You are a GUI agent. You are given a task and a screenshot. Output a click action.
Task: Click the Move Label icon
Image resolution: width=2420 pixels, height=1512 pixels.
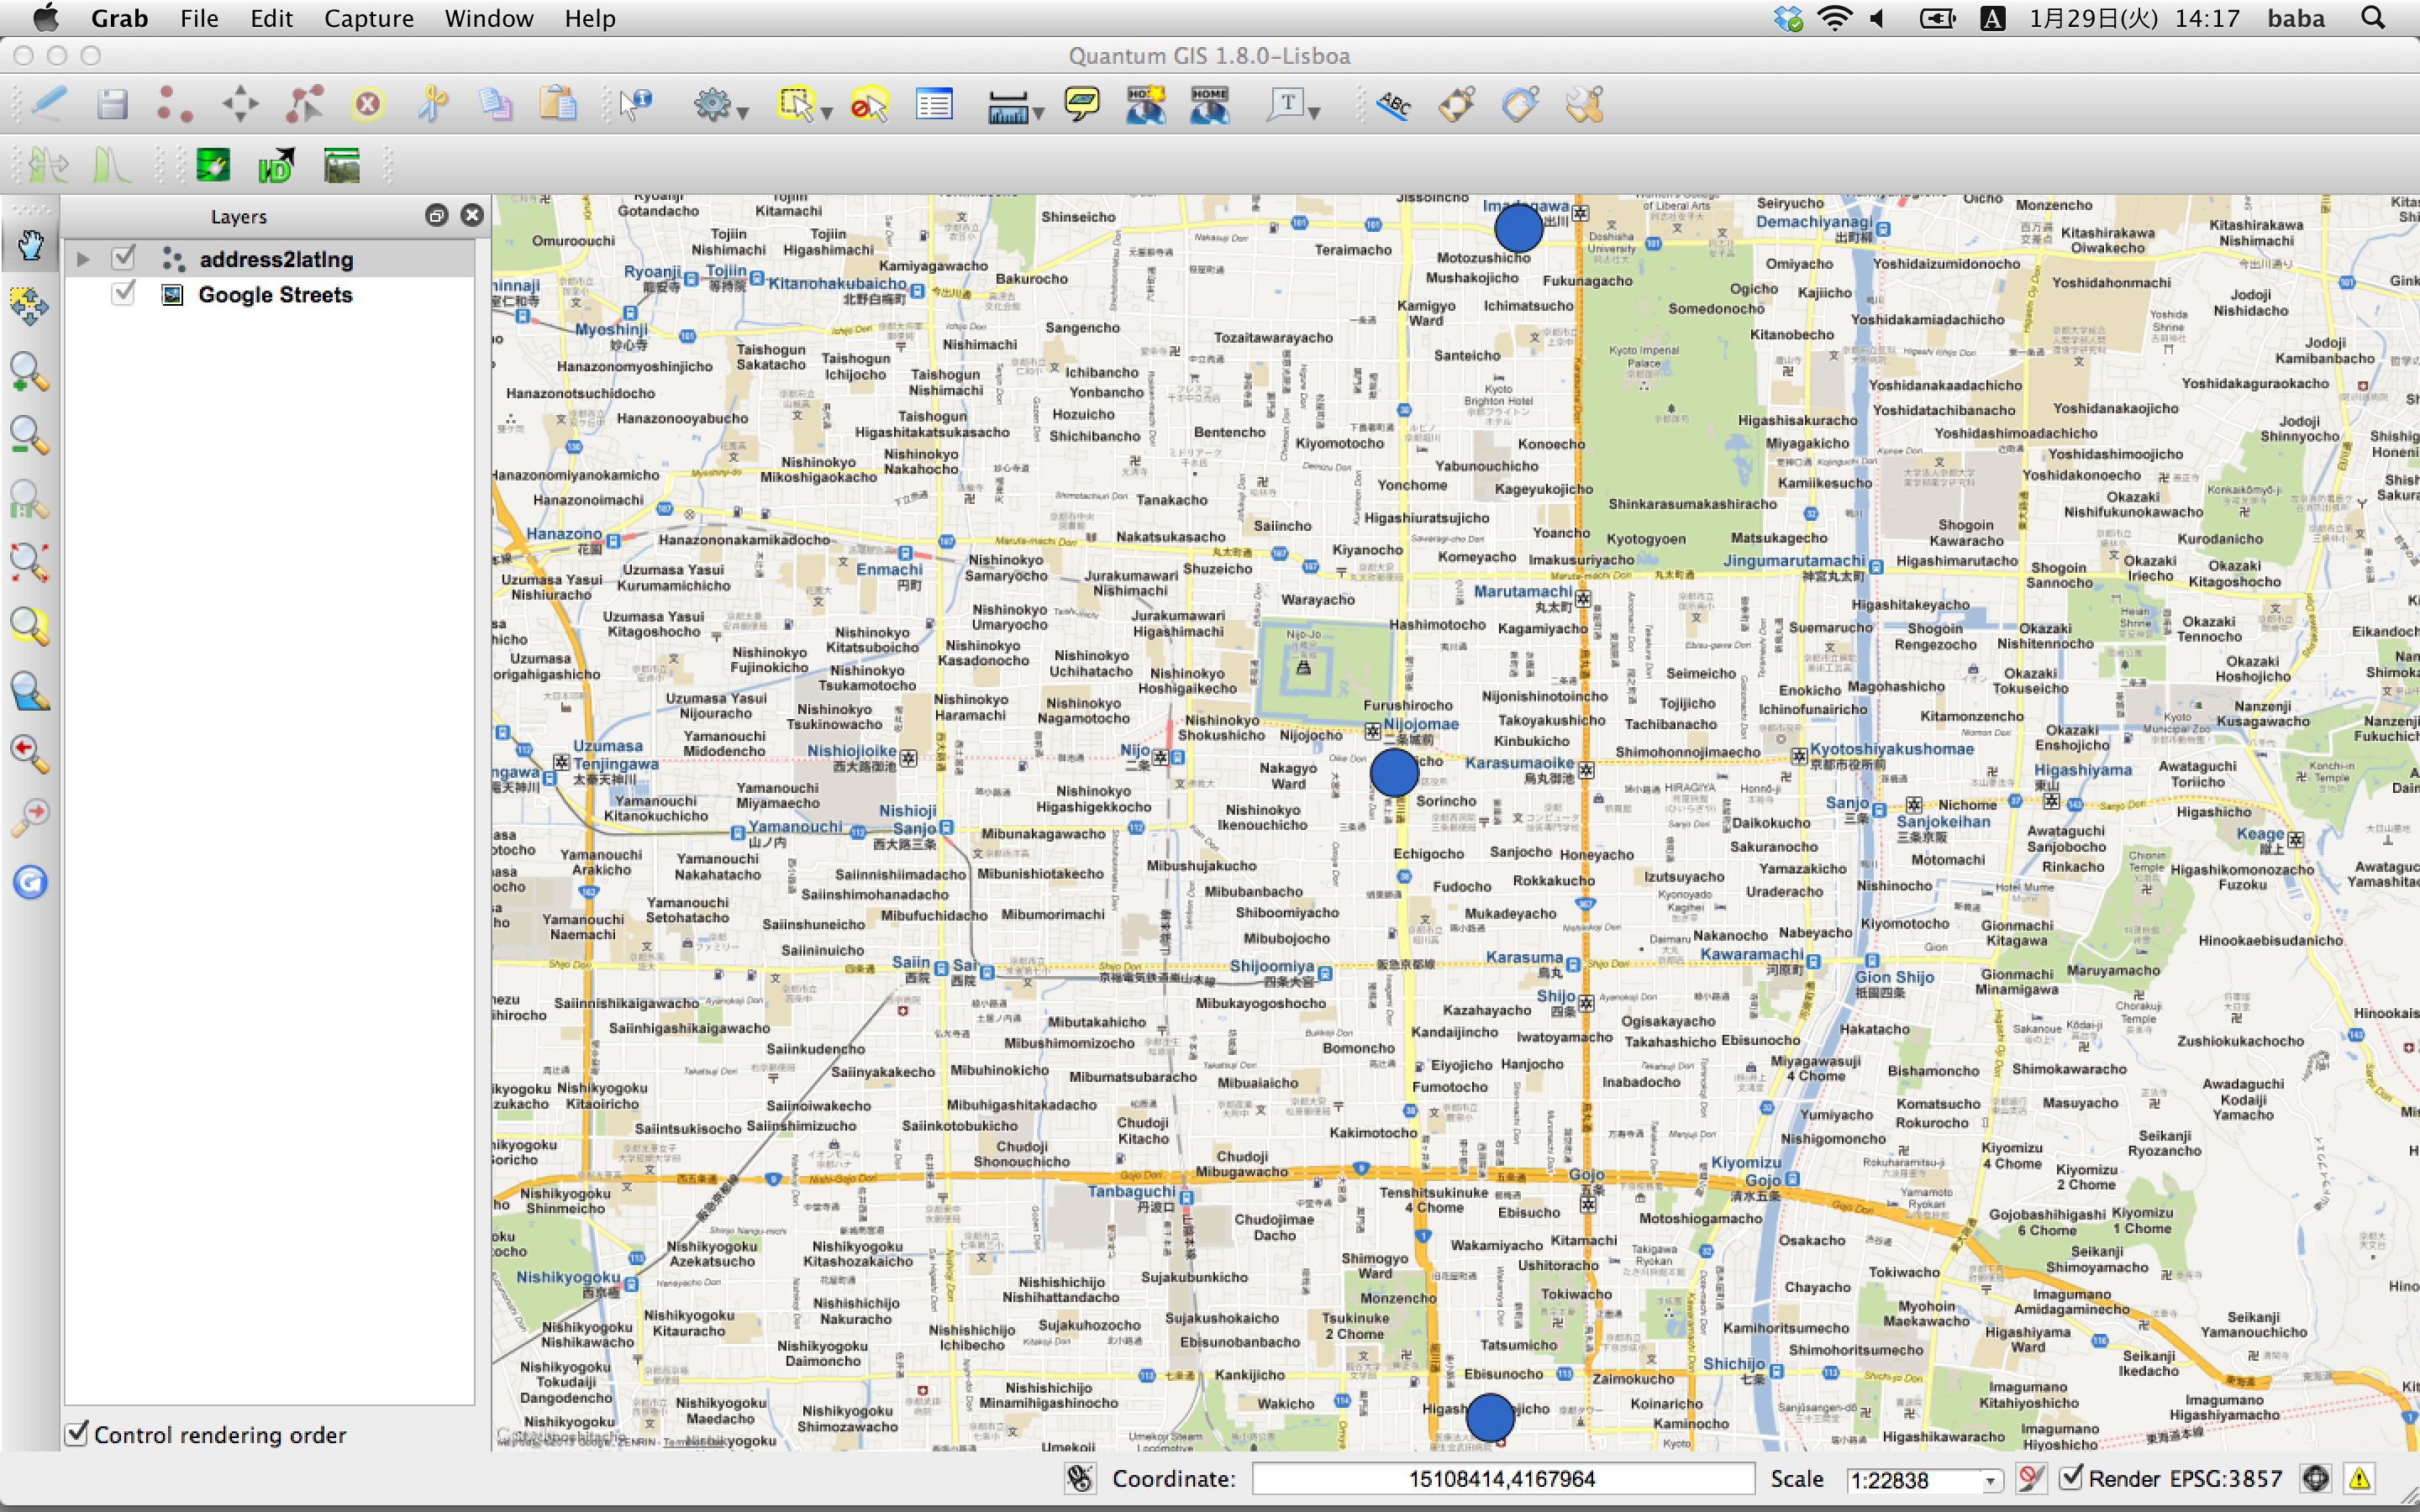pos(1457,104)
